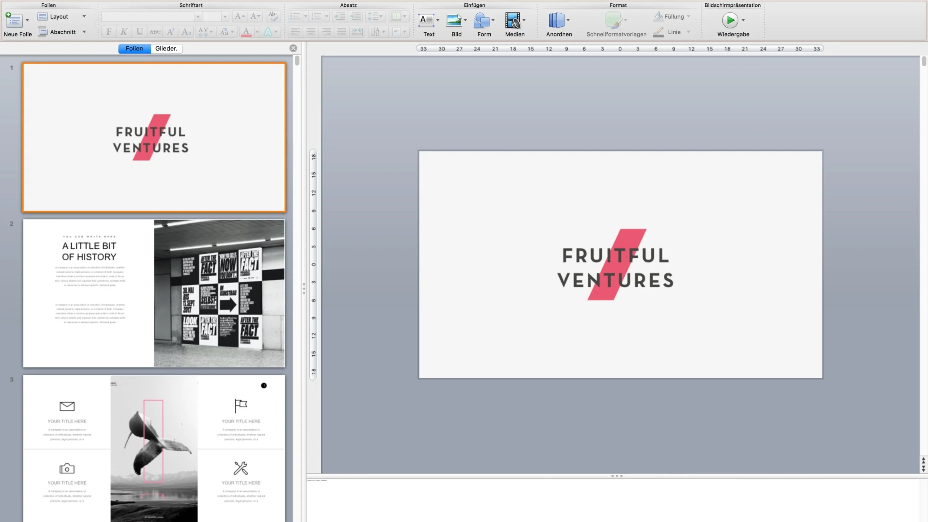Image resolution: width=928 pixels, height=522 pixels.
Task: Click the font color A swatch
Action: coord(246,32)
